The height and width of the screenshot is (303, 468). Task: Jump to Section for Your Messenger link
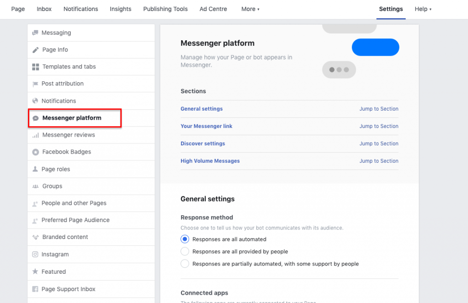click(x=379, y=126)
